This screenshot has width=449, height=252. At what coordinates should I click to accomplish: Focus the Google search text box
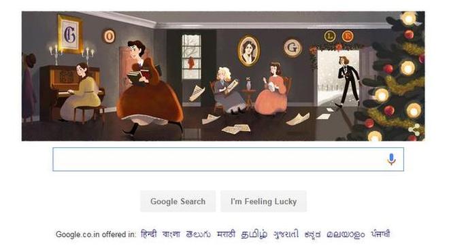(228, 160)
